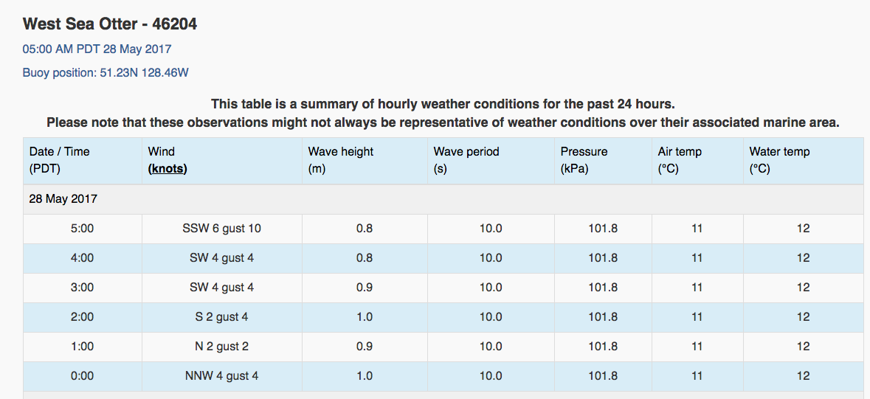Image resolution: width=870 pixels, height=399 pixels.
Task: Click the Water temp column header
Action: [804, 161]
